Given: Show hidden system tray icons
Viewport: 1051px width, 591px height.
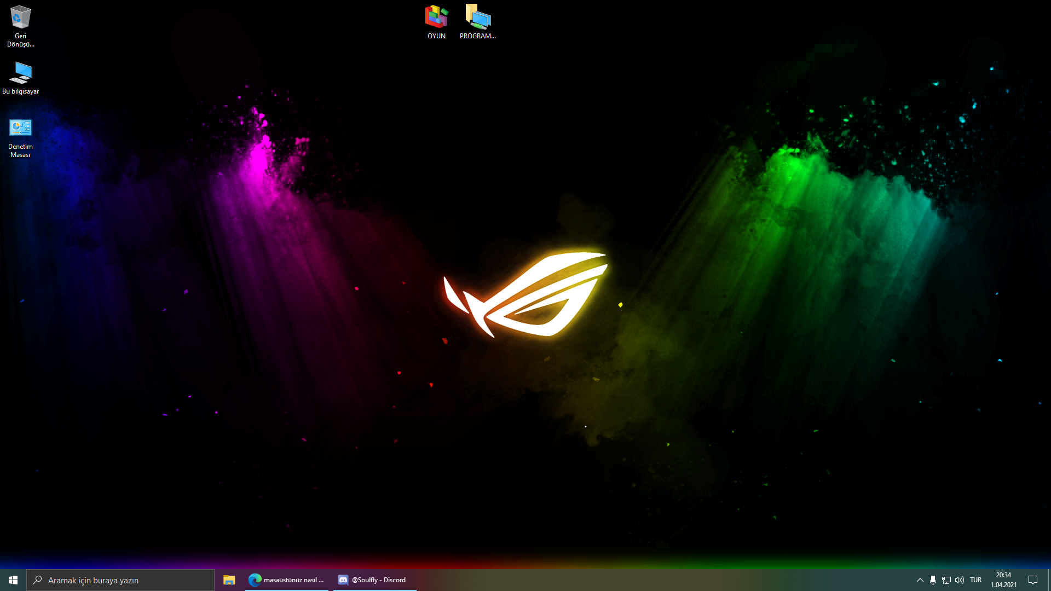Looking at the screenshot, I should tap(920, 580).
